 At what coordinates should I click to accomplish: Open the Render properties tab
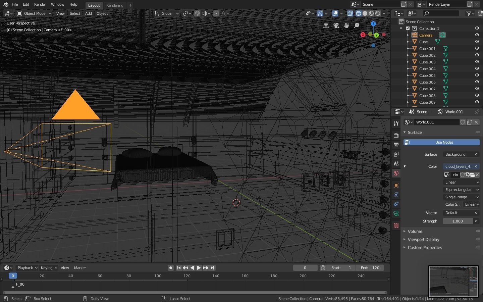tap(396, 135)
